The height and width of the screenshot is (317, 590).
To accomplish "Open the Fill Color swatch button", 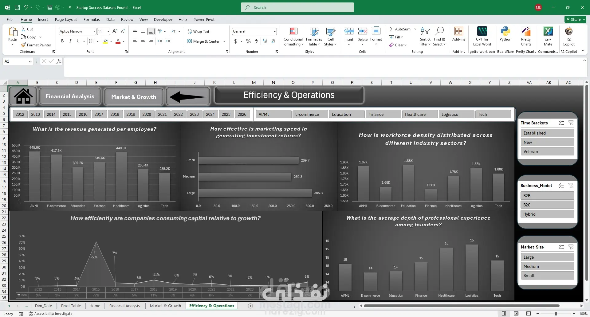I will 106,41.
